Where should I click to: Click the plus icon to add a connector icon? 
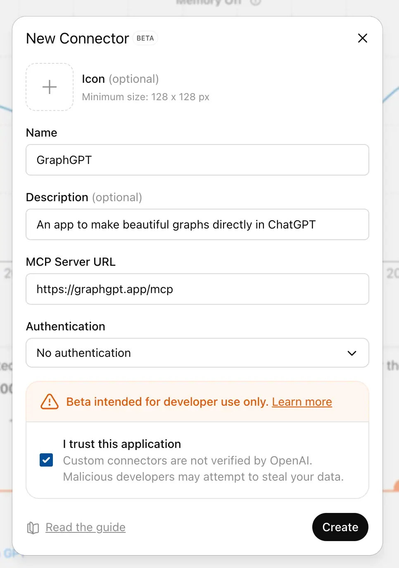pyautogui.click(x=49, y=87)
